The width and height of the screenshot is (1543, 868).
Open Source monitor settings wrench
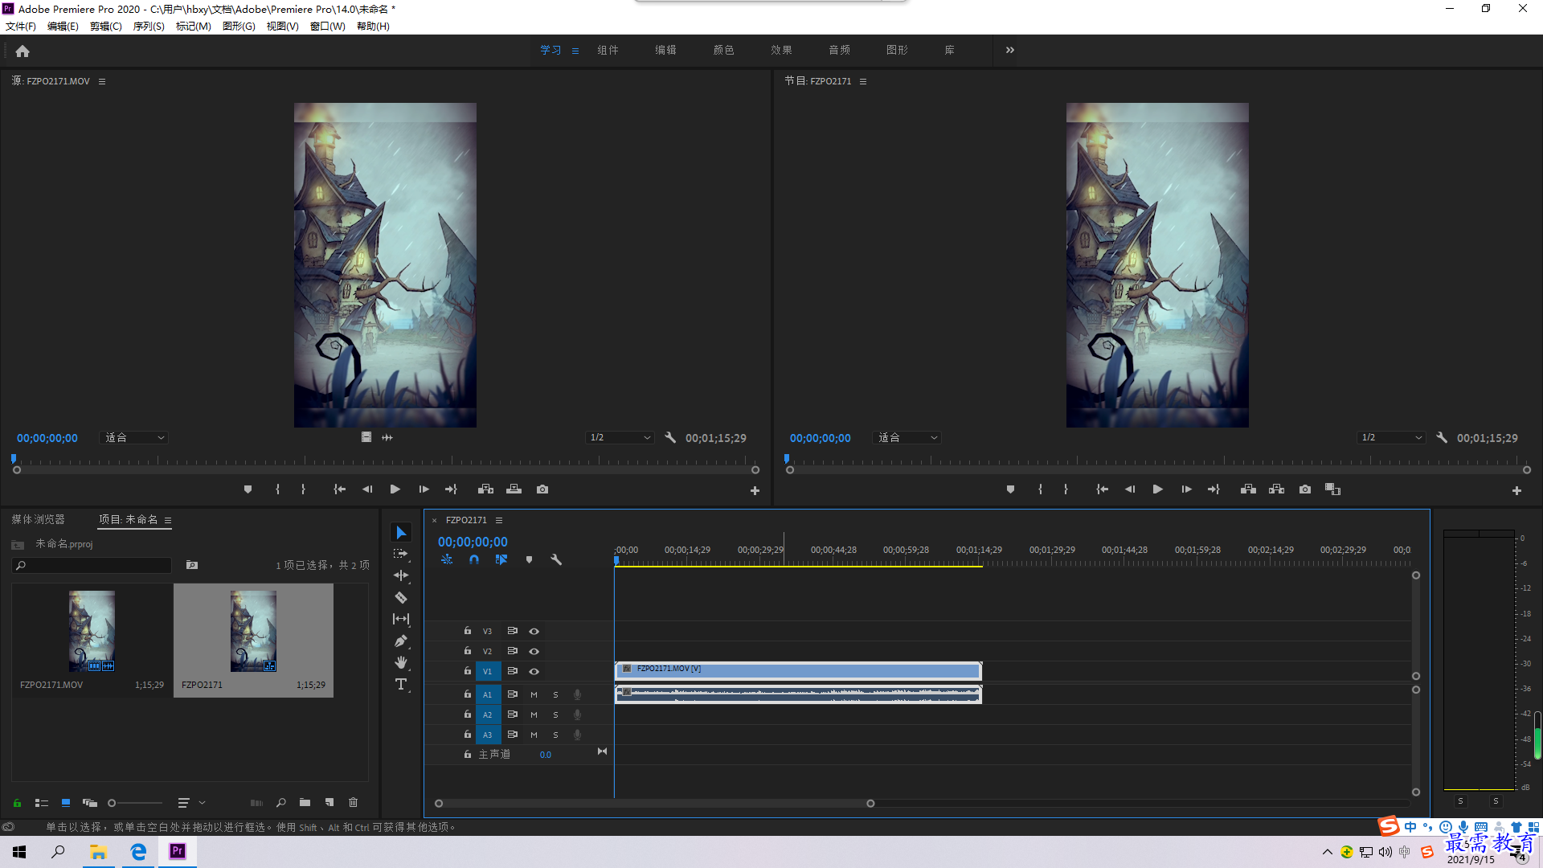point(670,438)
